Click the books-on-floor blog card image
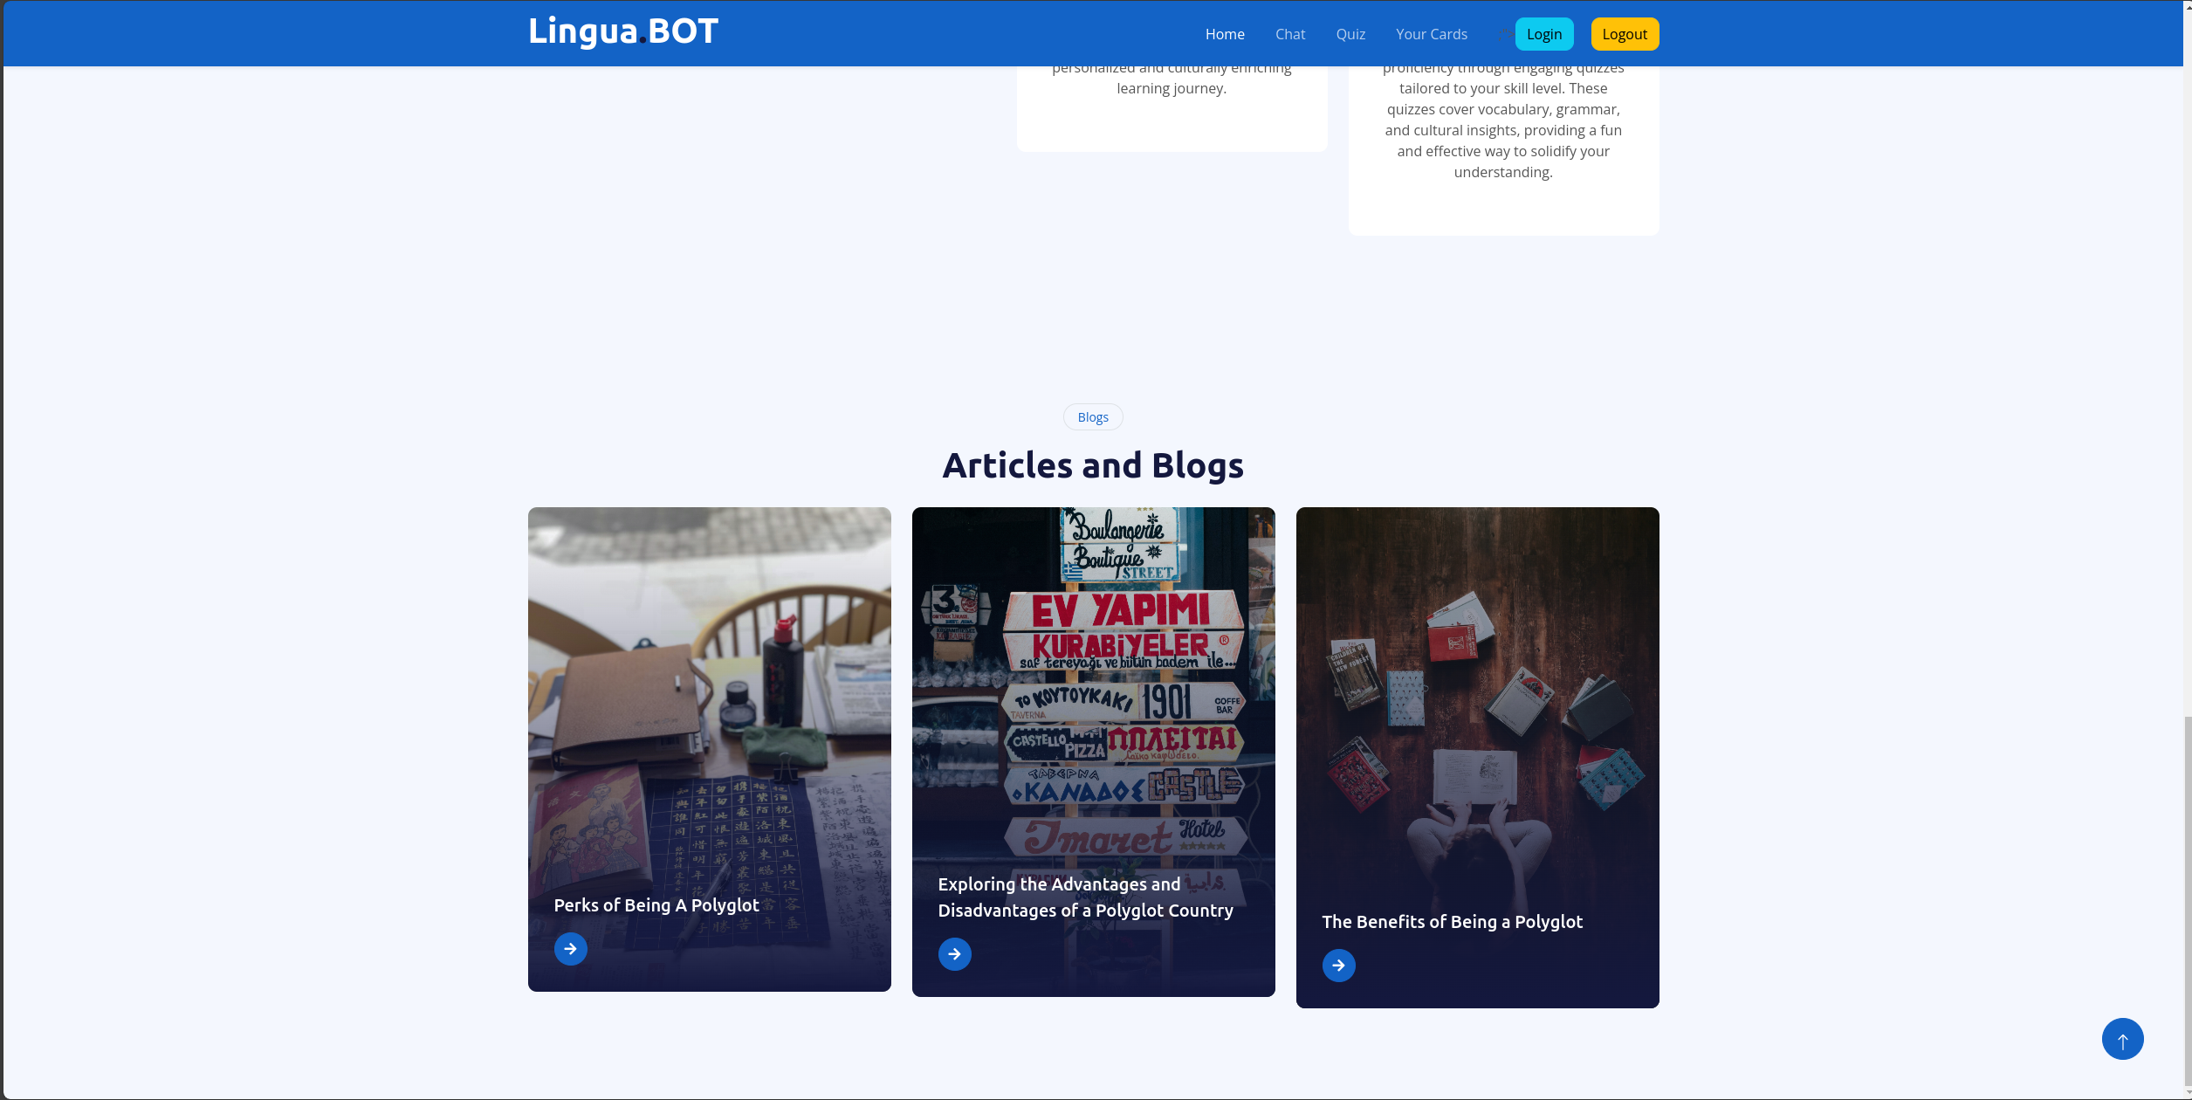This screenshot has width=2192, height=1100. [x=1477, y=698]
